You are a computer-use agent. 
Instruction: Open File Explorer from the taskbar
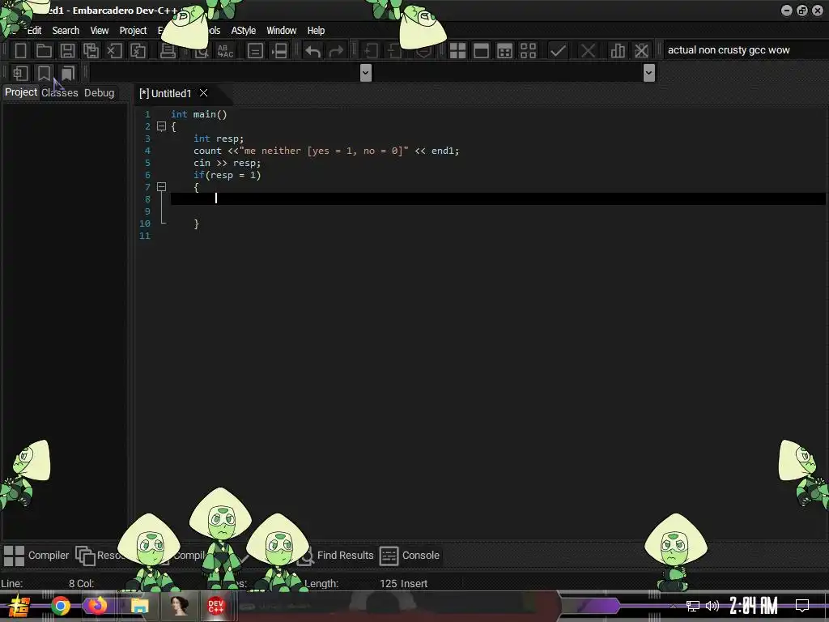point(139,606)
